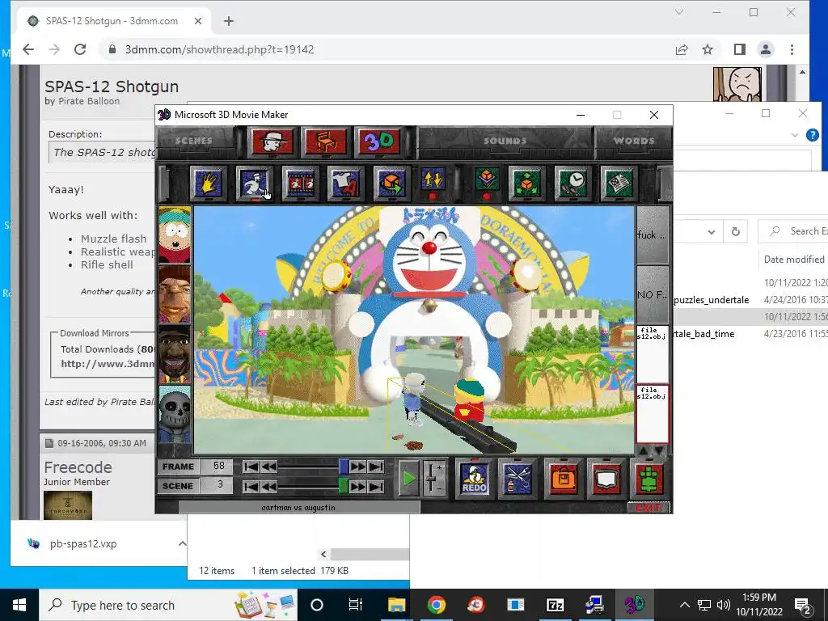The width and height of the screenshot is (828, 621).
Task: Click the Chrome address bar URL
Action: (220, 49)
